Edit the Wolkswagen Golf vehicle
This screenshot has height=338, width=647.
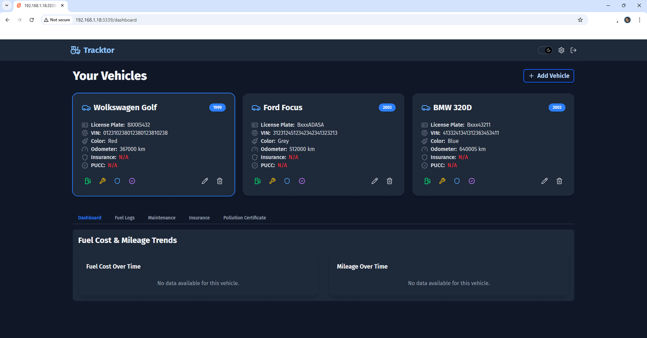tap(205, 181)
